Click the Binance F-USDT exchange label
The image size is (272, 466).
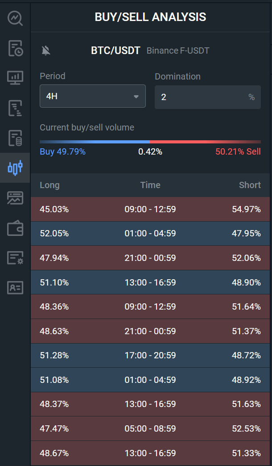[178, 51]
